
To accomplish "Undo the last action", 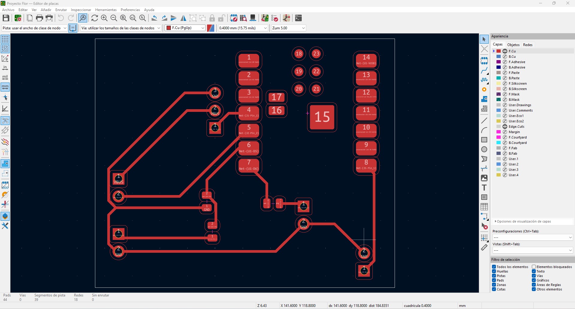I will click(61, 18).
